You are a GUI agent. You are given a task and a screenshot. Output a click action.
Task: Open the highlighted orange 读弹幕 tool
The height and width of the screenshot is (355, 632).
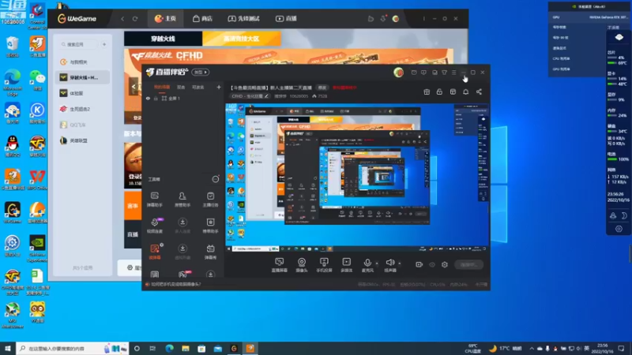(x=155, y=252)
